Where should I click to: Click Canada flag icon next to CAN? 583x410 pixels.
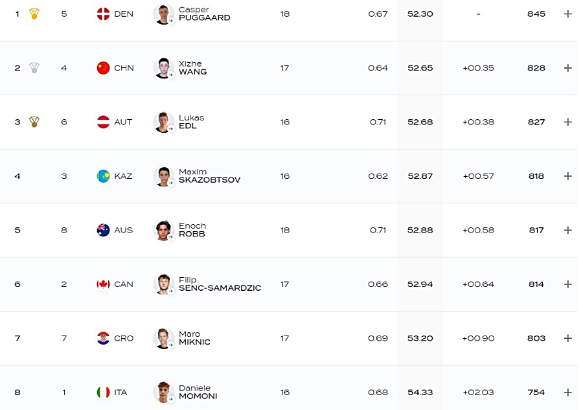[x=103, y=284]
